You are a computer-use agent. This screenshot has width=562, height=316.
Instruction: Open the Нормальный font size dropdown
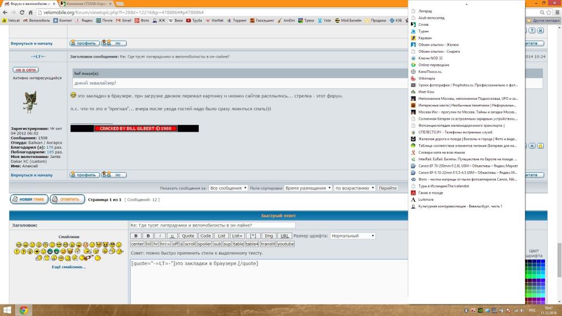(x=353, y=236)
